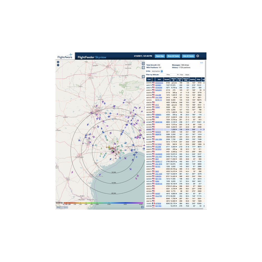Open the ASH6117 flight link
Image resolution: width=262 pixels, height=262 pixels.
click(x=159, y=162)
